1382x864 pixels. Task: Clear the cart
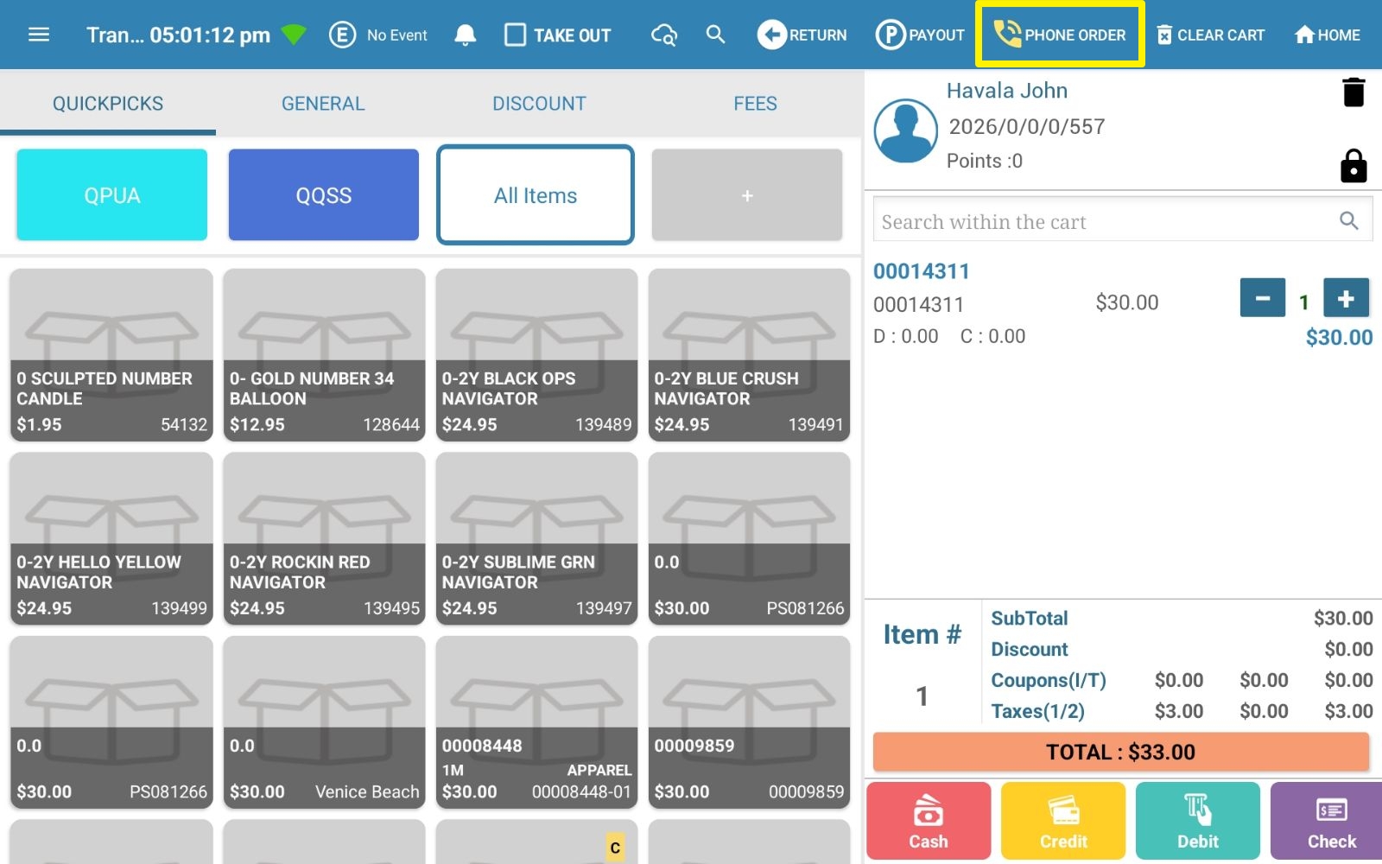(x=1210, y=35)
